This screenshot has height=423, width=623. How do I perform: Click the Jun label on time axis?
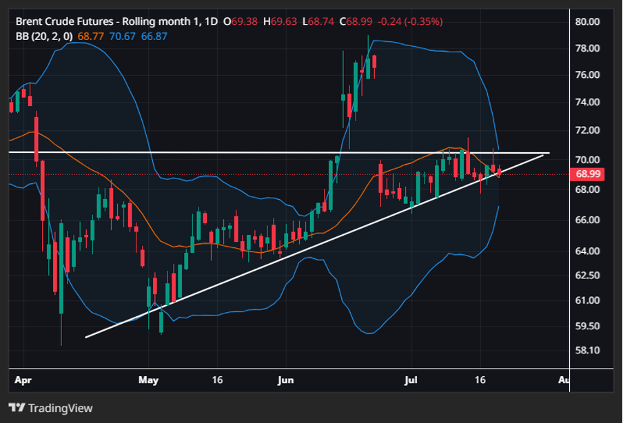tap(285, 380)
